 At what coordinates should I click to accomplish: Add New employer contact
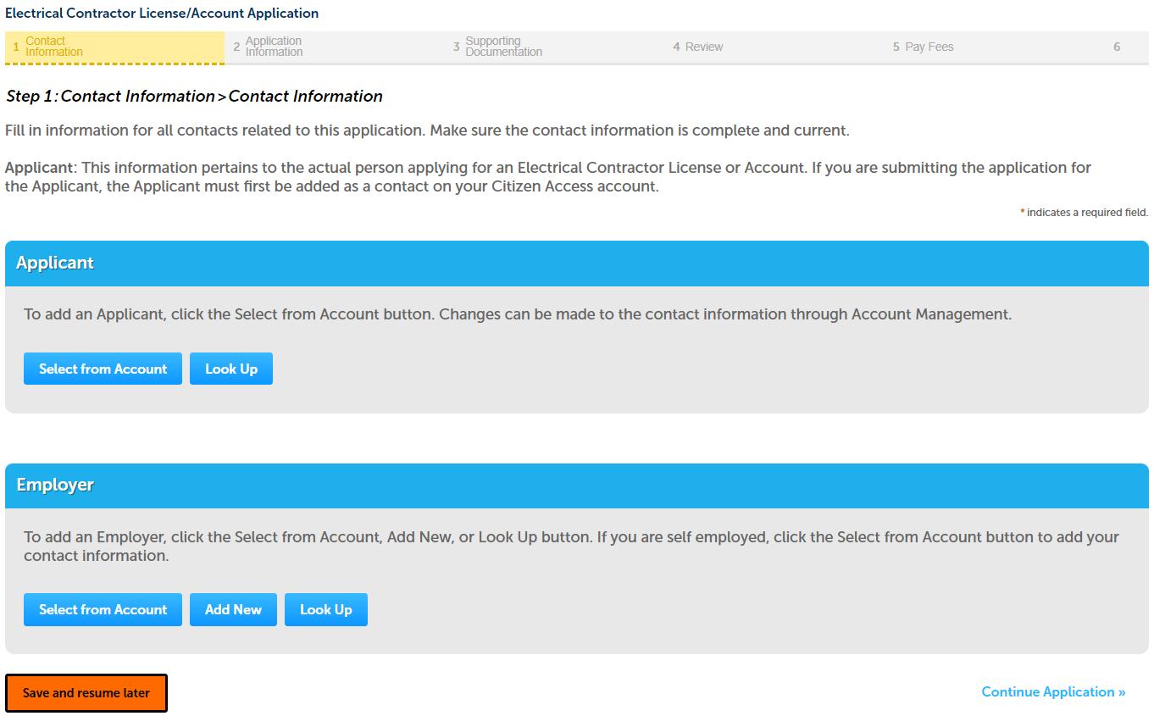pos(233,609)
